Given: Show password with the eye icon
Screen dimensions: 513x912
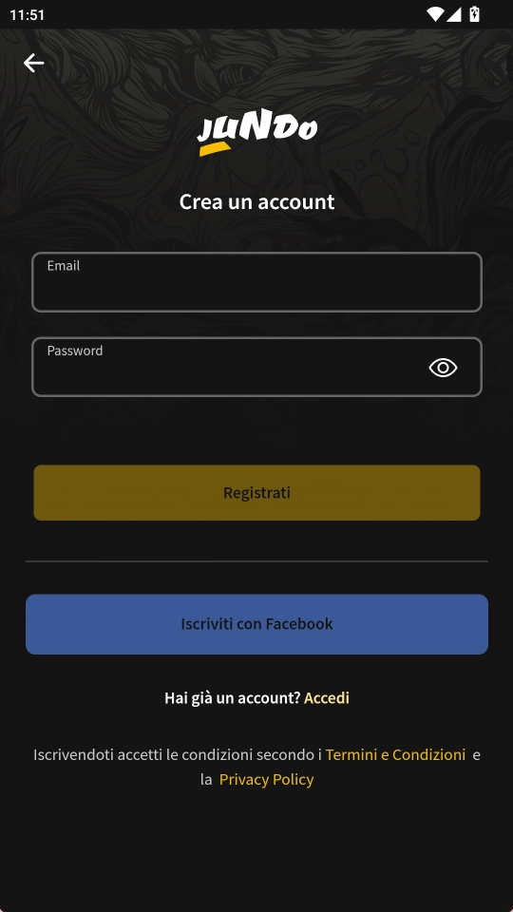Looking at the screenshot, I should (444, 368).
